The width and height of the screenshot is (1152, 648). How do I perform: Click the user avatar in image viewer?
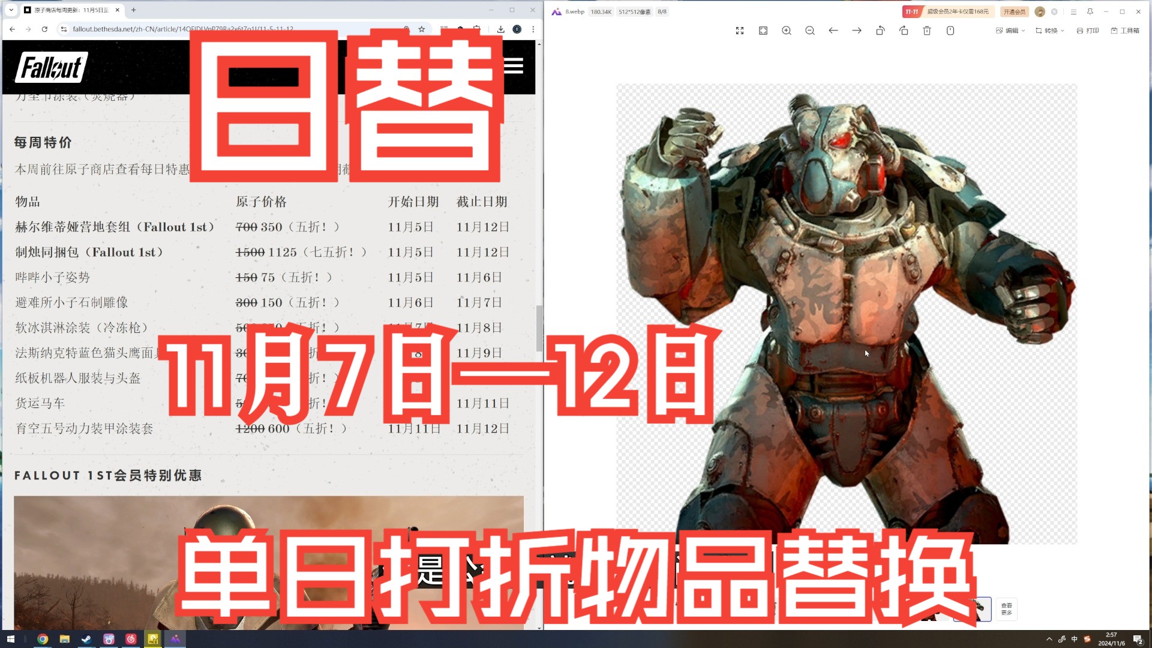pos(1040,11)
